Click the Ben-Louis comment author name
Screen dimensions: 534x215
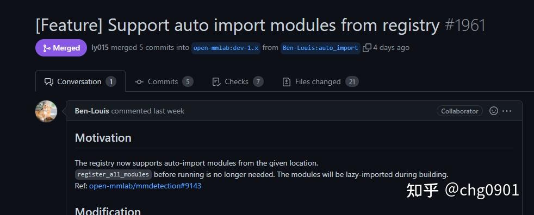click(92, 111)
